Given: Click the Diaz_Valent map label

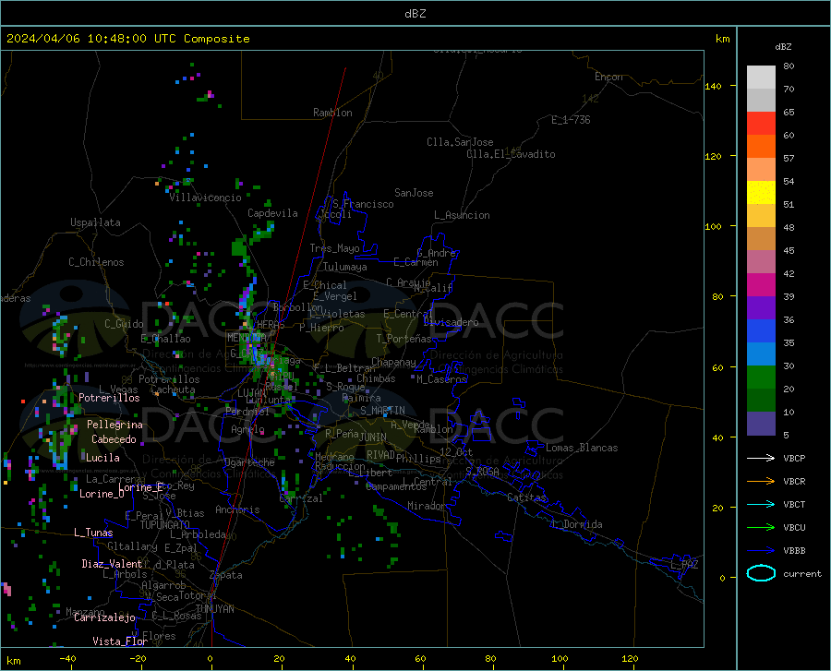Looking at the screenshot, I should 112,564.
